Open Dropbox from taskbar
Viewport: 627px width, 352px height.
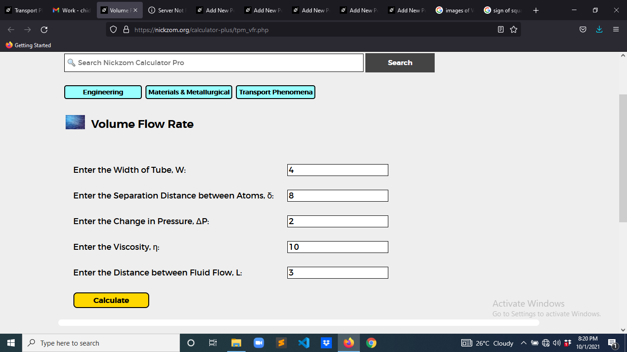(x=326, y=343)
